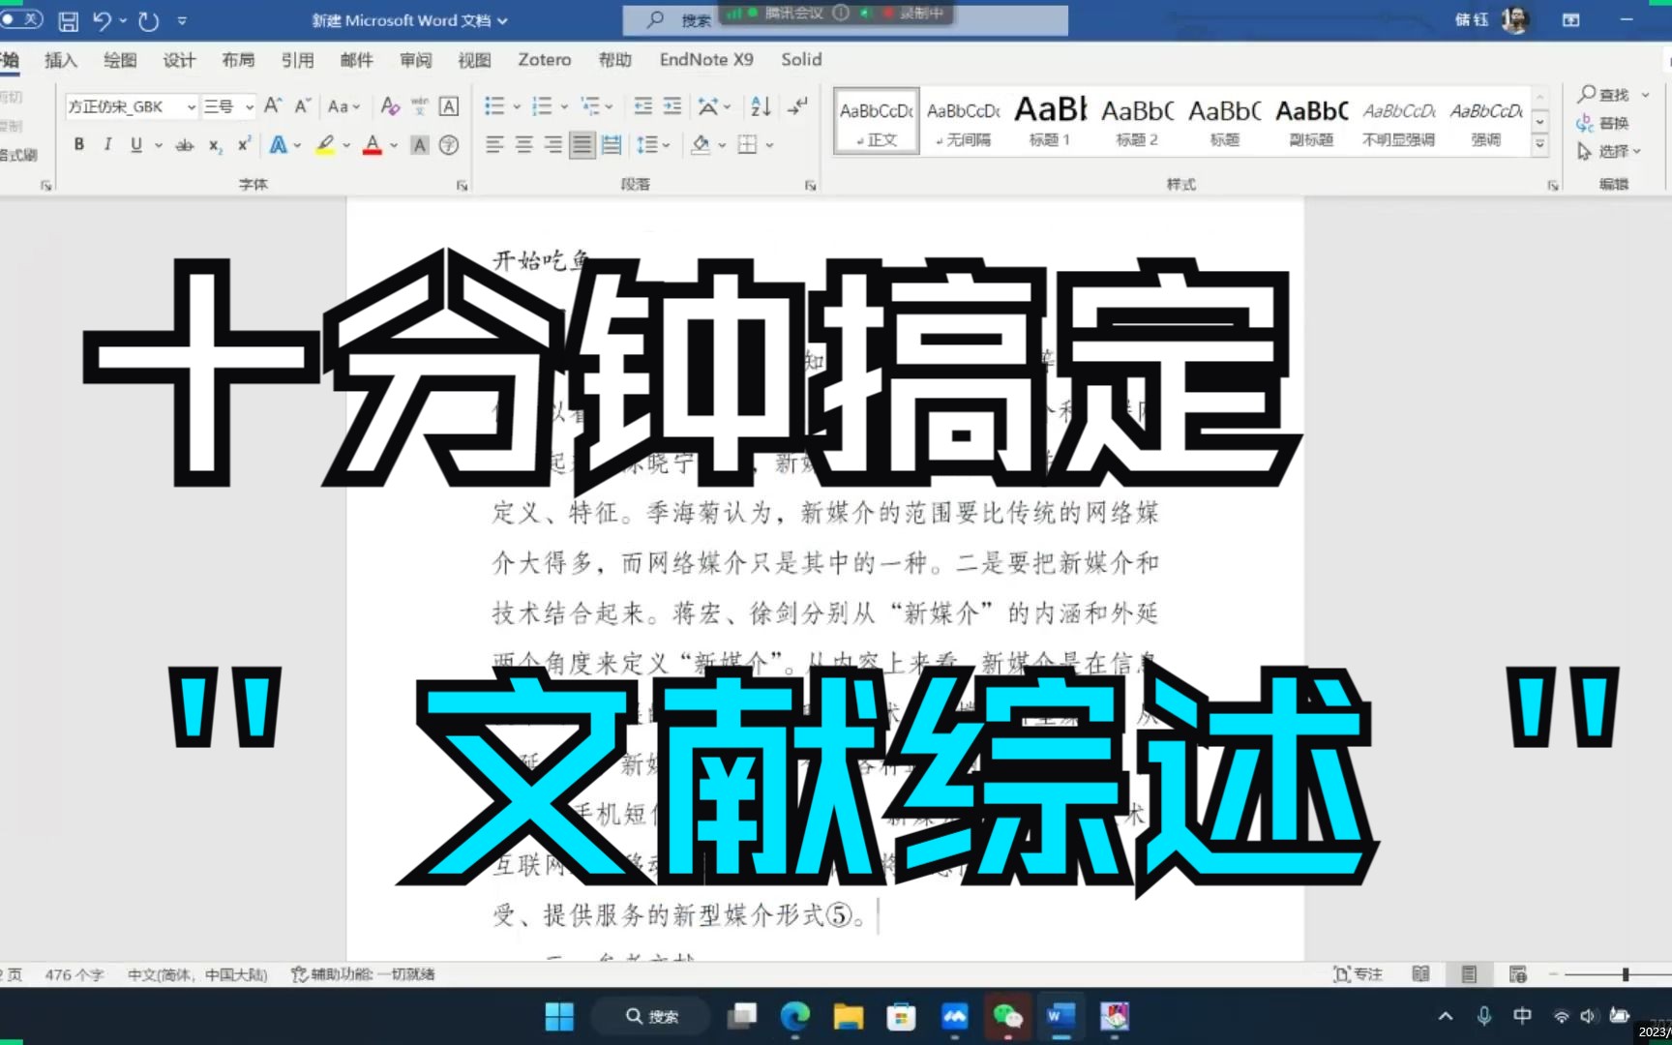Apply the 标题 1 style
Screen dimensions: 1672x1045
pos(1050,118)
